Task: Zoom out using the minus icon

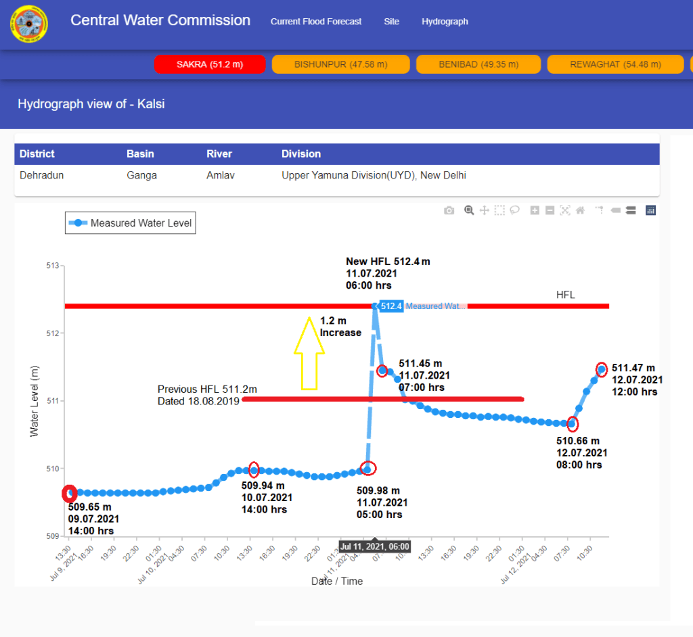Action: (550, 210)
